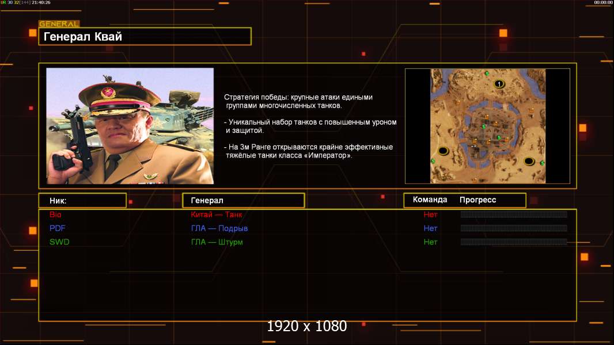Click general entry 'ГЛА — Штурм'
614x345 pixels.
[x=217, y=242]
